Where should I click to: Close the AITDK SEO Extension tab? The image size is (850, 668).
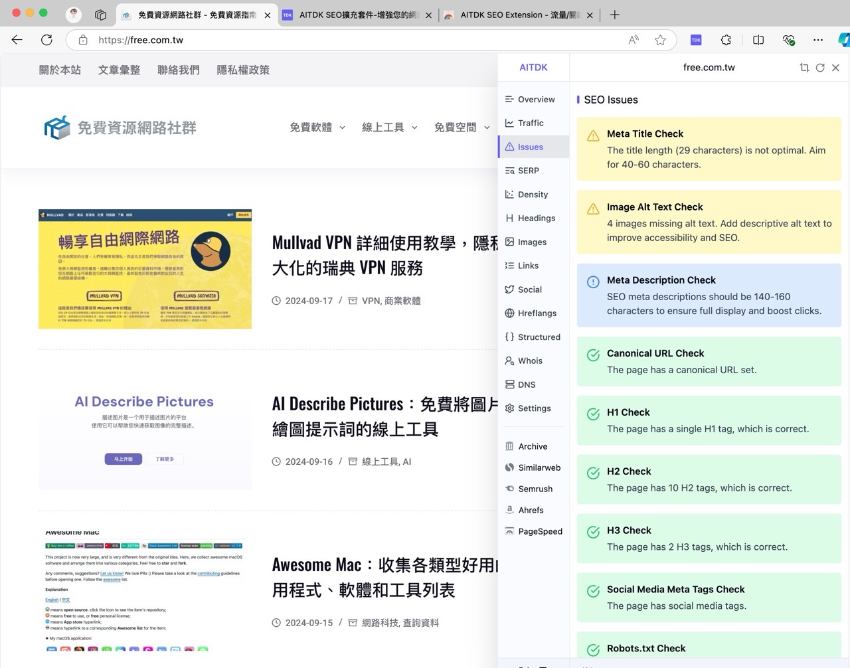(x=590, y=15)
